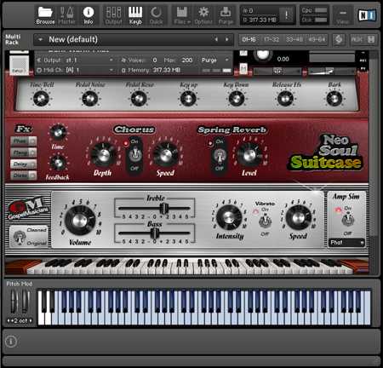
Task: Go to the previous multi preset arrow
Action: tap(216, 39)
